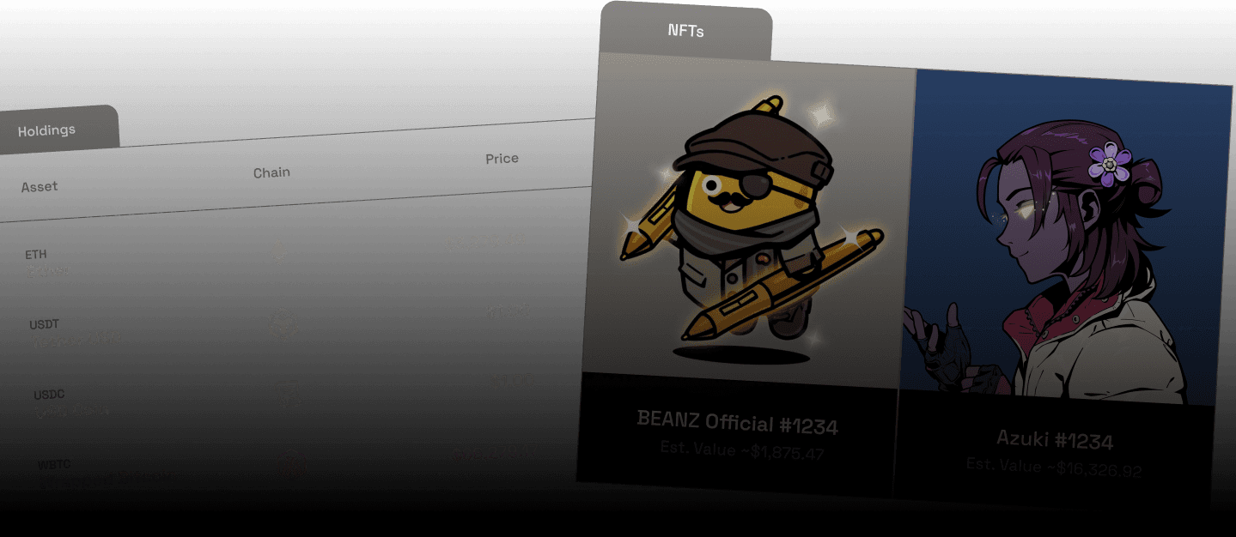Select the WBTC asset name
Viewport: 1236px width, 537px height.
[x=53, y=465]
